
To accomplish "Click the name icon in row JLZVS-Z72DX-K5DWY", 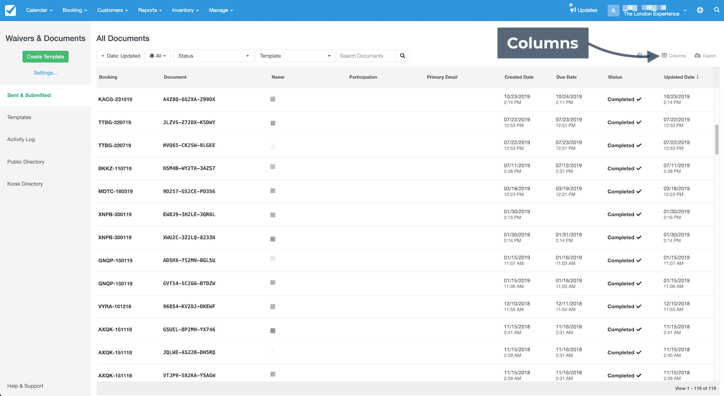I will tap(273, 123).
